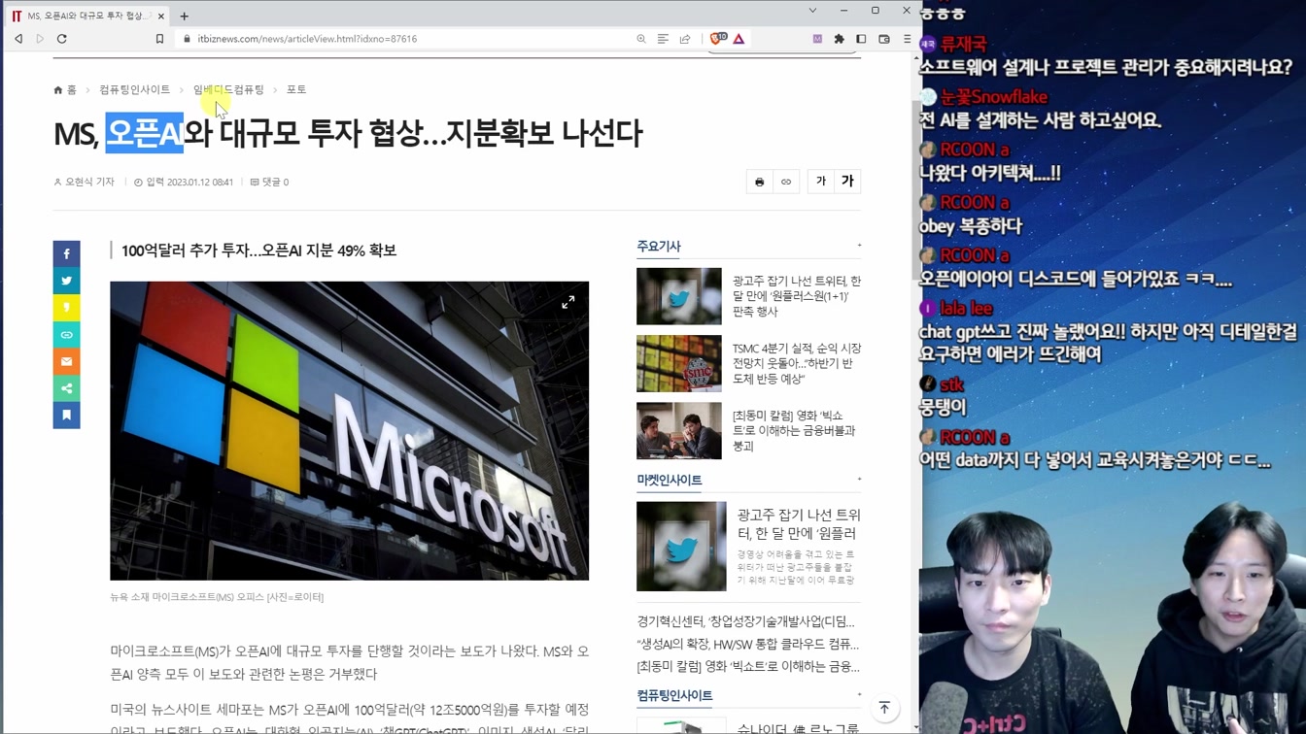This screenshot has height=734, width=1306.
Task: Open 경기혁신센터 창업성장기술개발사업 article
Action: [x=745, y=621]
